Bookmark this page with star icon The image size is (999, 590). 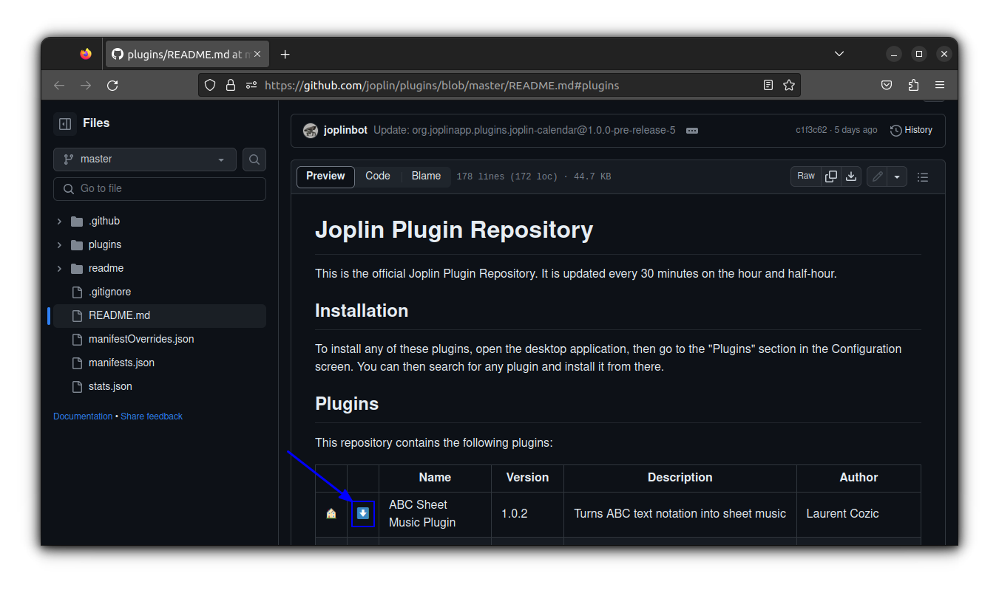(x=789, y=85)
